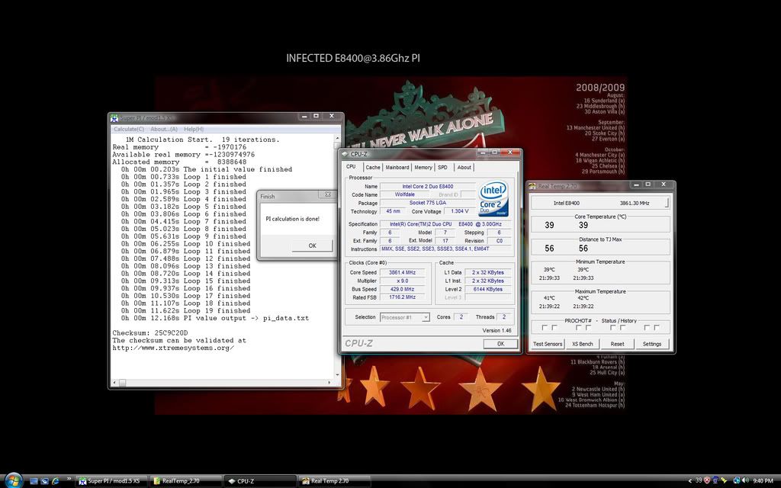
Task: Close the Finish dialog with X
Action: pos(328,194)
